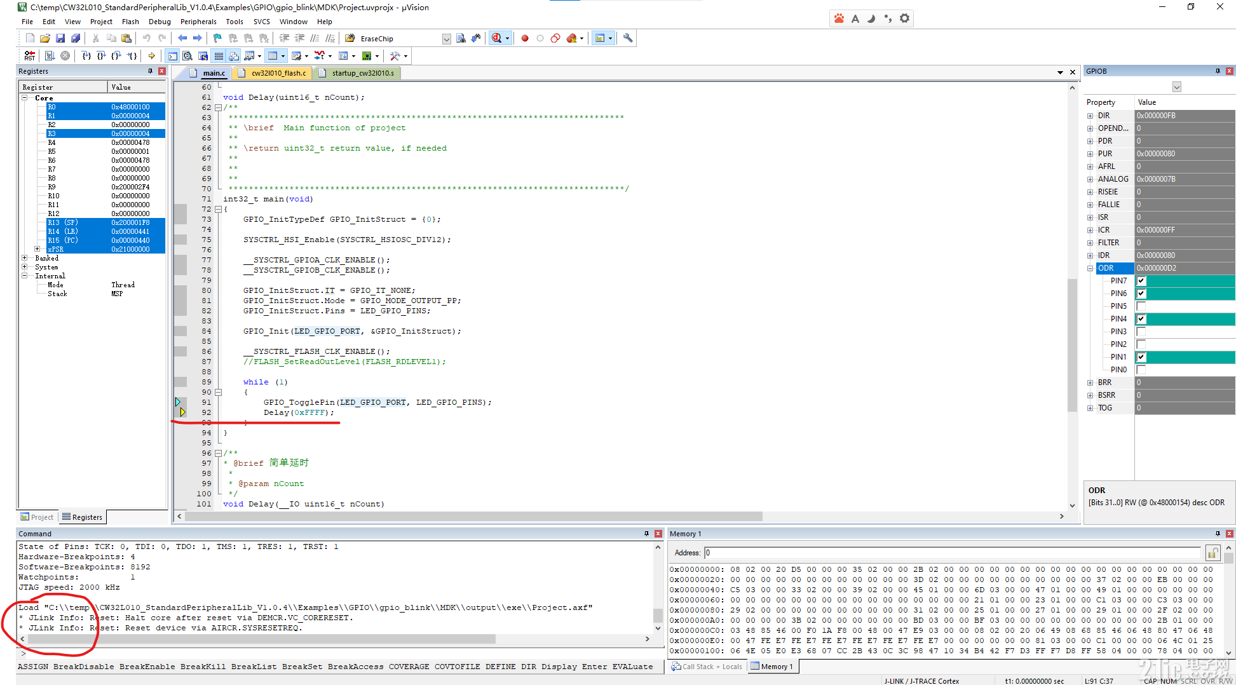Click the Paste toolbar icon
1236x685 pixels.
[126, 39]
